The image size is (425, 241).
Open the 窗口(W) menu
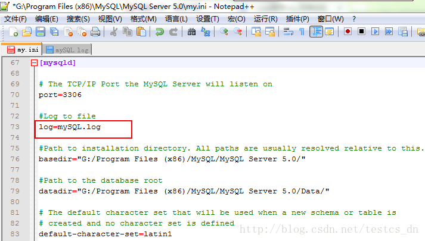pyautogui.click(x=330, y=19)
